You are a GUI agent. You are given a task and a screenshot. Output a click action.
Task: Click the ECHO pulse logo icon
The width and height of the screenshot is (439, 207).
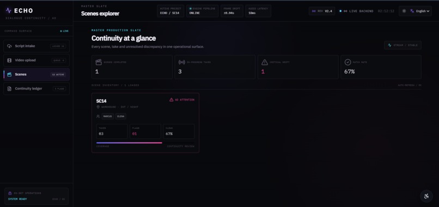coord(8,10)
